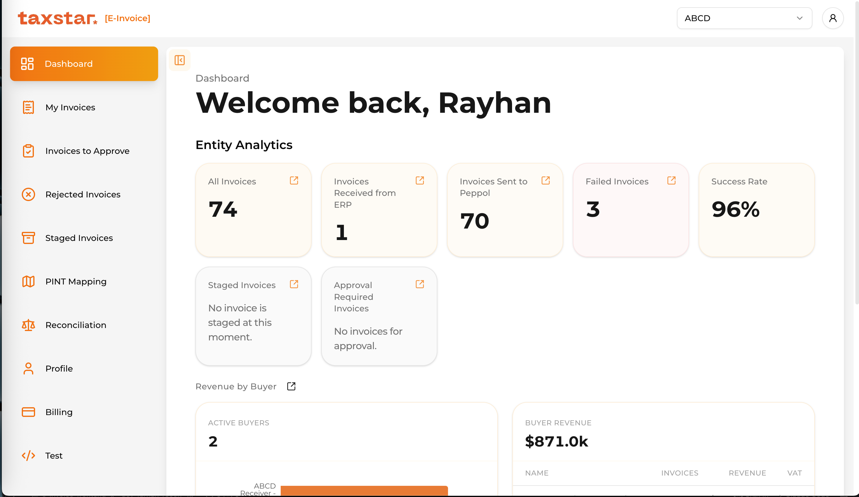Expand the ABCD entity dropdown
Image resolution: width=859 pixels, height=497 pixels.
[x=744, y=18]
